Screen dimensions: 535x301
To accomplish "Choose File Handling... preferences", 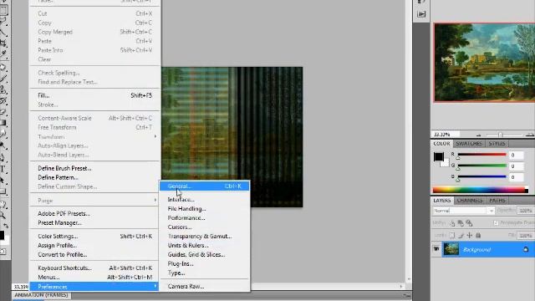I will (186, 209).
